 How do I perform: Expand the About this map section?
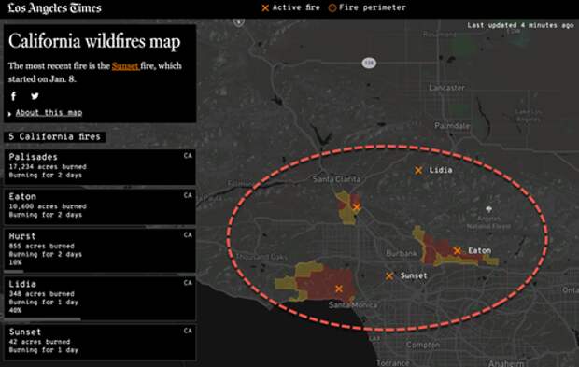click(49, 113)
